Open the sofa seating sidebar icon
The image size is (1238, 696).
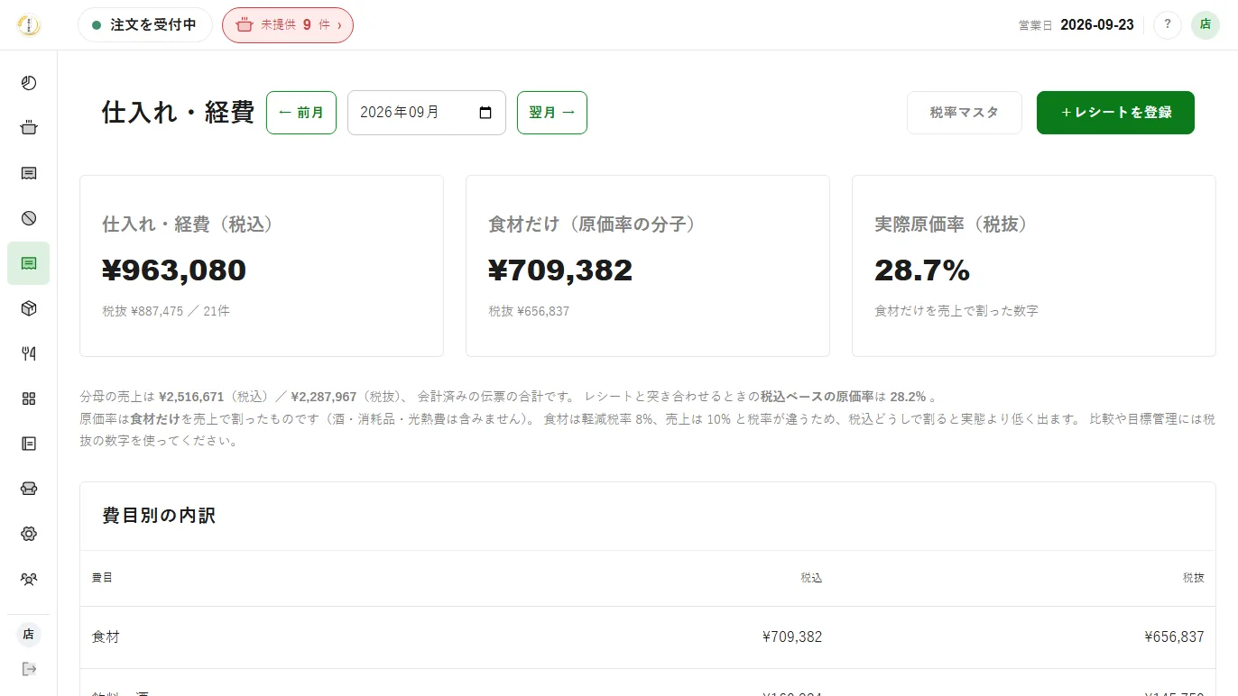29,489
